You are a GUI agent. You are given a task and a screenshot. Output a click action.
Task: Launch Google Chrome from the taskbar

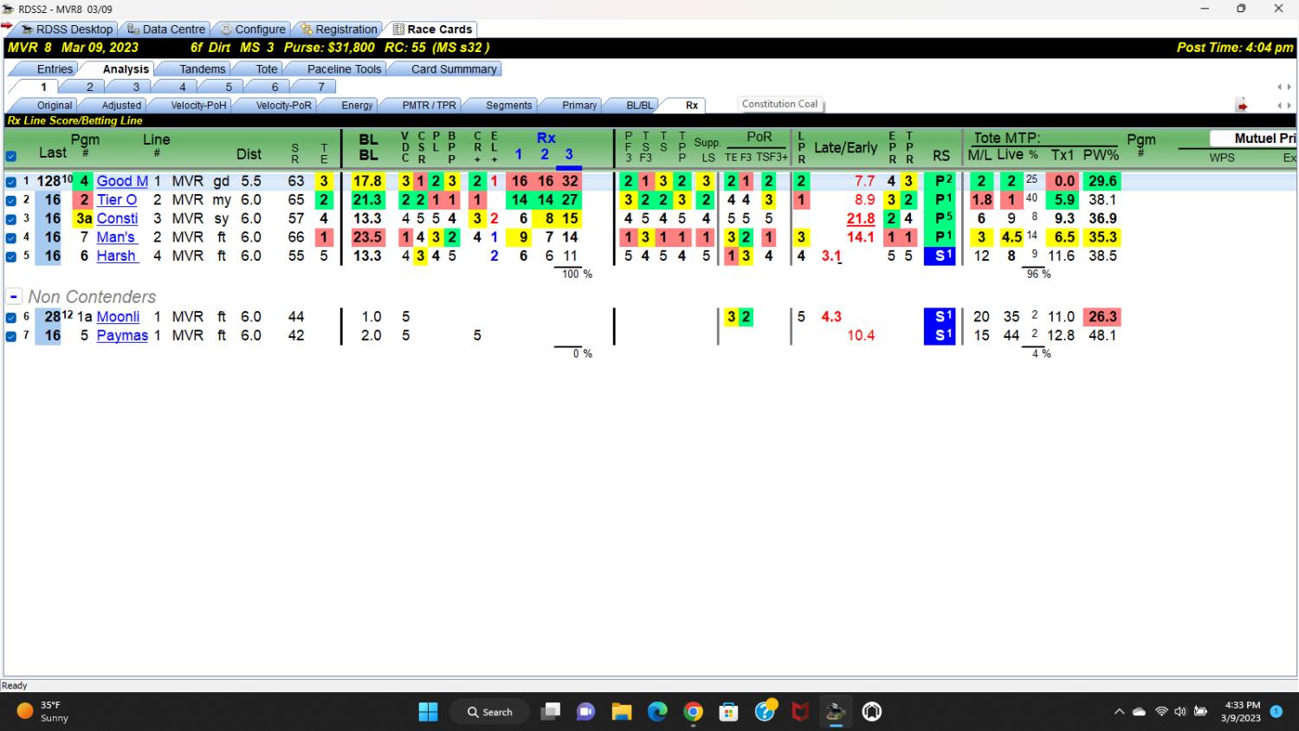click(694, 712)
